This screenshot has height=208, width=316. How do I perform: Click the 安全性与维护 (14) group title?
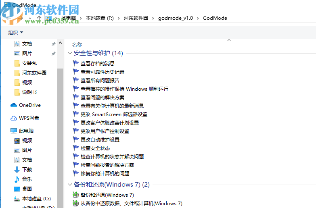[x=98, y=53]
